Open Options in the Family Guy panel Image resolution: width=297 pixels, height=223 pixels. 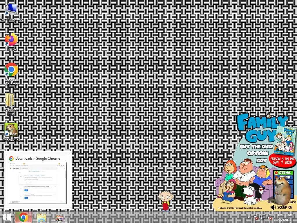click(258, 153)
